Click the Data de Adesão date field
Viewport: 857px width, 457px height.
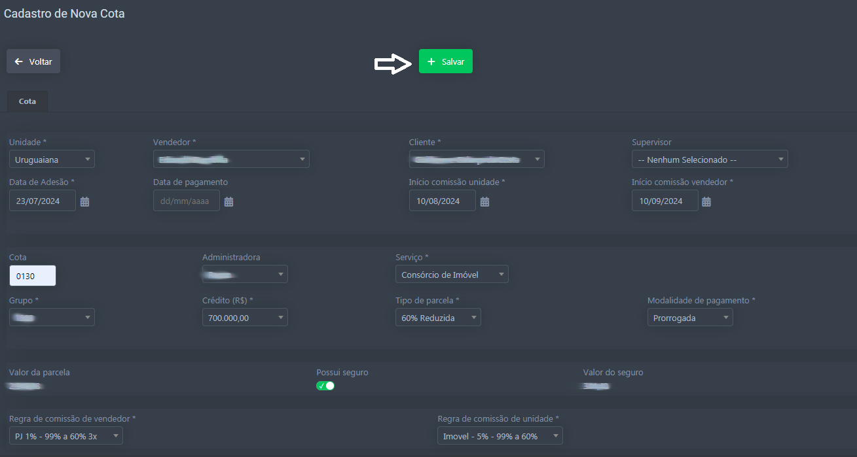(42, 201)
